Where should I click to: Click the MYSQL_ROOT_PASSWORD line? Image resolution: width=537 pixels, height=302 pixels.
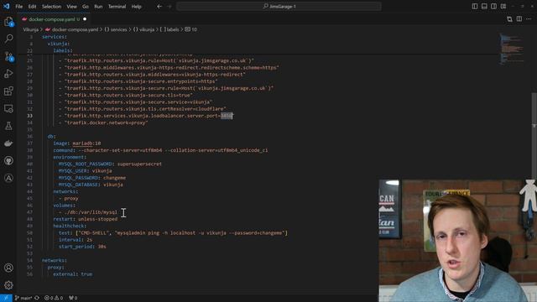[x=110, y=164]
